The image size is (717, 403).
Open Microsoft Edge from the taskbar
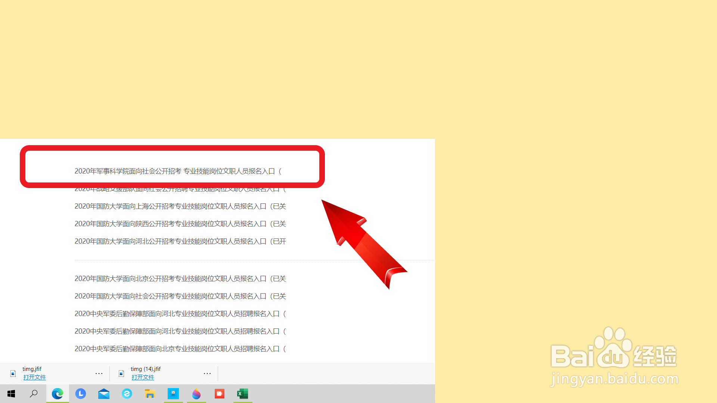tap(58, 394)
